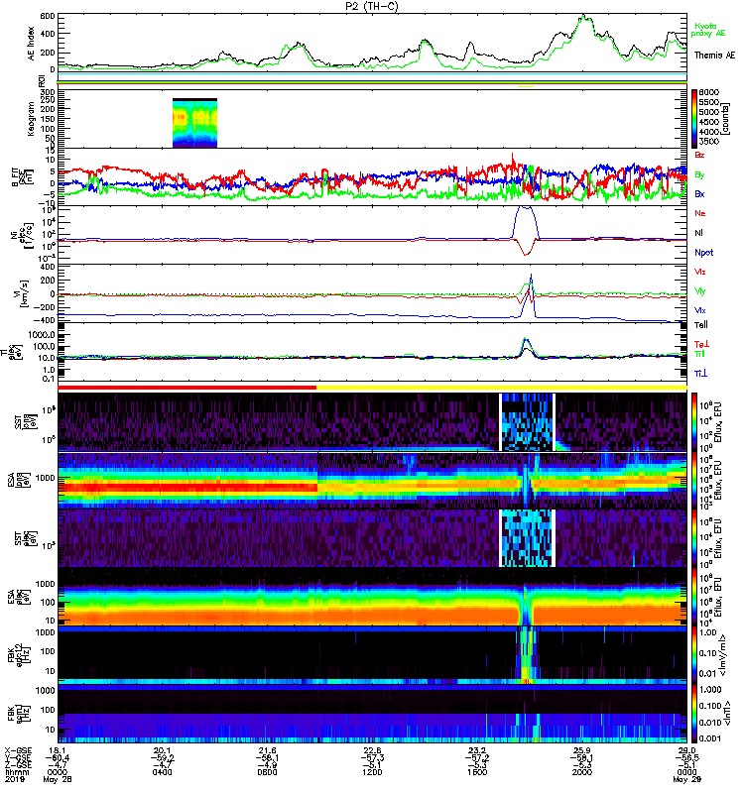Click the plot title P2 (TH-C)
The height and width of the screenshot is (793, 744).
point(371,6)
